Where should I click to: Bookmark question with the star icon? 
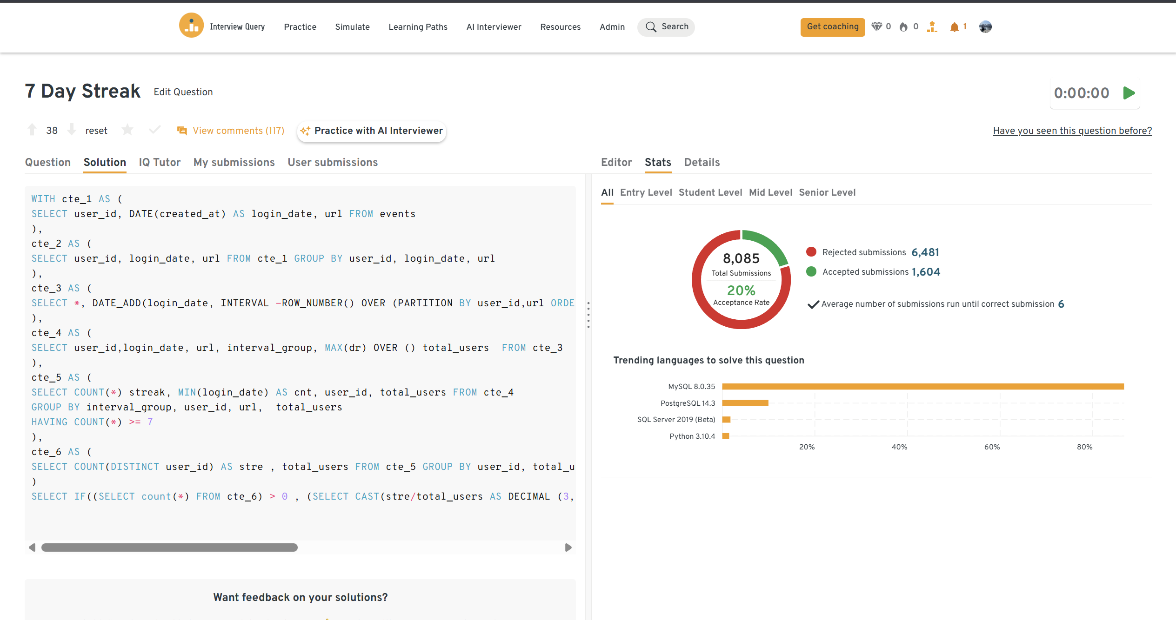click(x=127, y=130)
